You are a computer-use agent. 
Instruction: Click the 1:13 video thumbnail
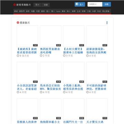coord(97,109)
